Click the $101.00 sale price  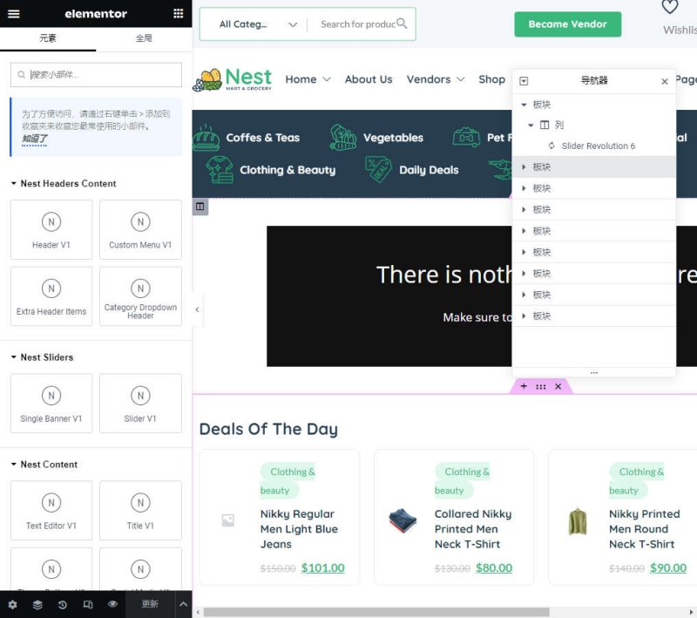[322, 568]
